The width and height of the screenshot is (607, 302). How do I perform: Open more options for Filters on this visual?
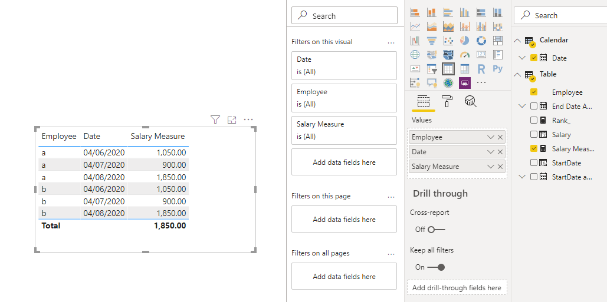point(391,42)
